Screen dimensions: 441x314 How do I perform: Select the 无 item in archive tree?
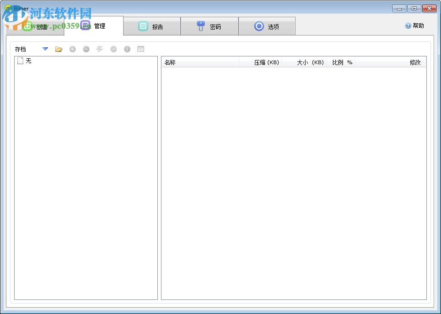click(26, 61)
